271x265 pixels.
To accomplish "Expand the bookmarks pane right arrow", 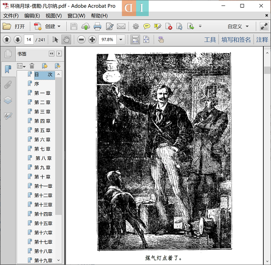I will pyautogui.click(x=59, y=54).
